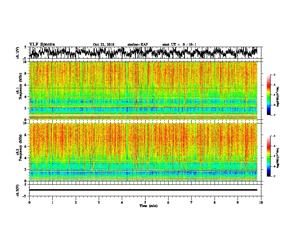Click the "5" tick on the ch.1(V) axis
This screenshot has height=227, width=294.
(x=25, y=47)
